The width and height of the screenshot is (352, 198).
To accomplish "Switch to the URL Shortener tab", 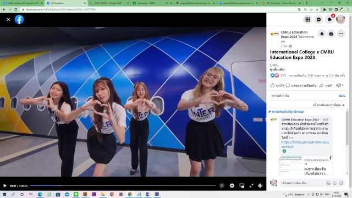I will point(281,3).
